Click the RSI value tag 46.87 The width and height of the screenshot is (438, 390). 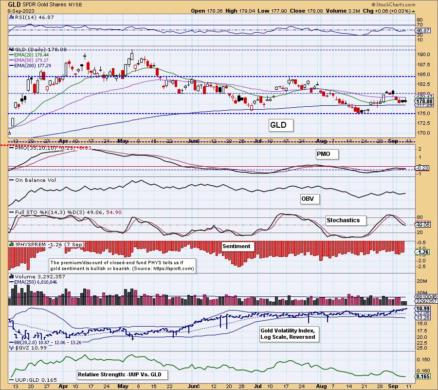click(423, 30)
